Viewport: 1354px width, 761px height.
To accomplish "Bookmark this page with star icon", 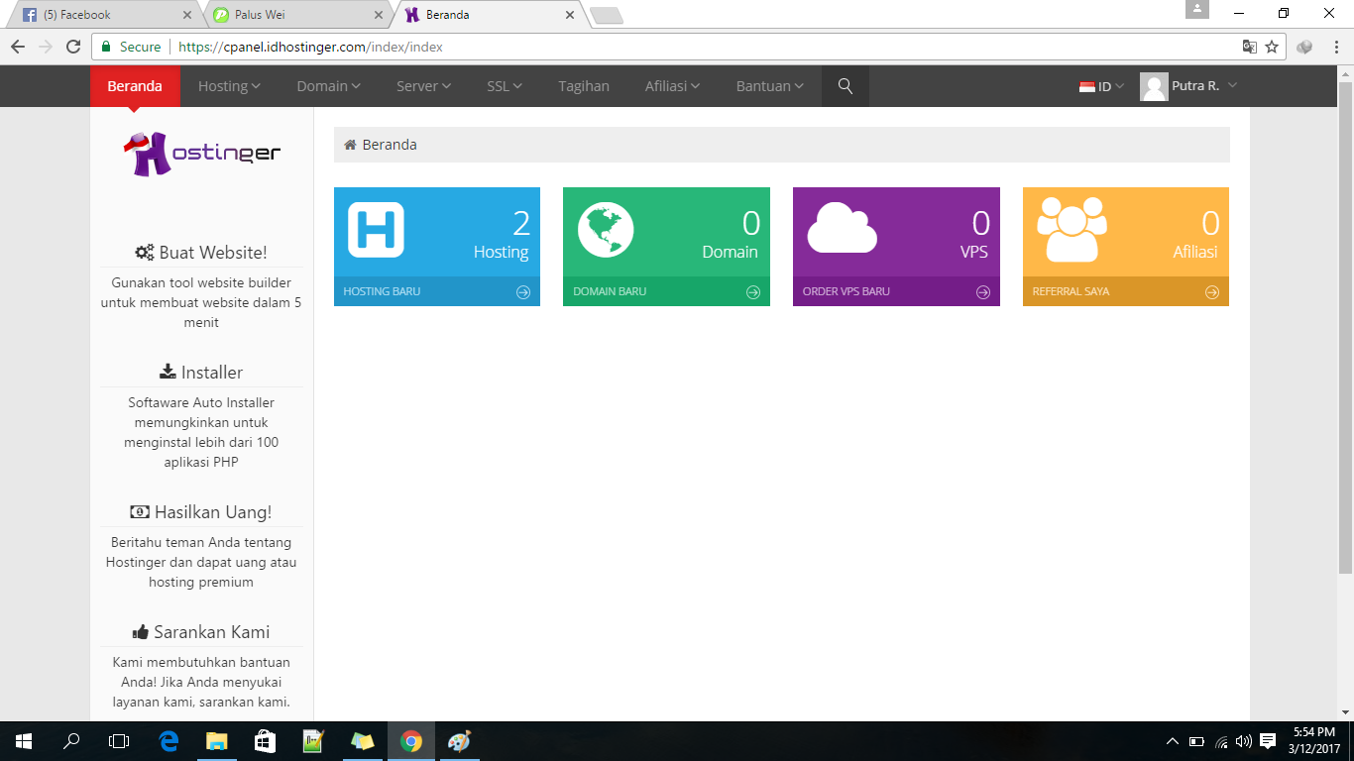I will click(1272, 47).
